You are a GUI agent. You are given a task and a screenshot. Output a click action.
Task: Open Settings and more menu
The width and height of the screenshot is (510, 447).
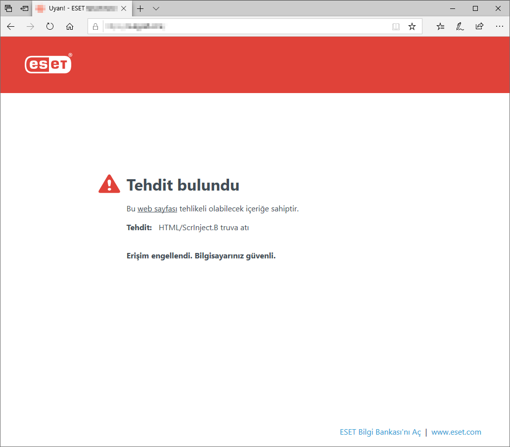pos(500,27)
